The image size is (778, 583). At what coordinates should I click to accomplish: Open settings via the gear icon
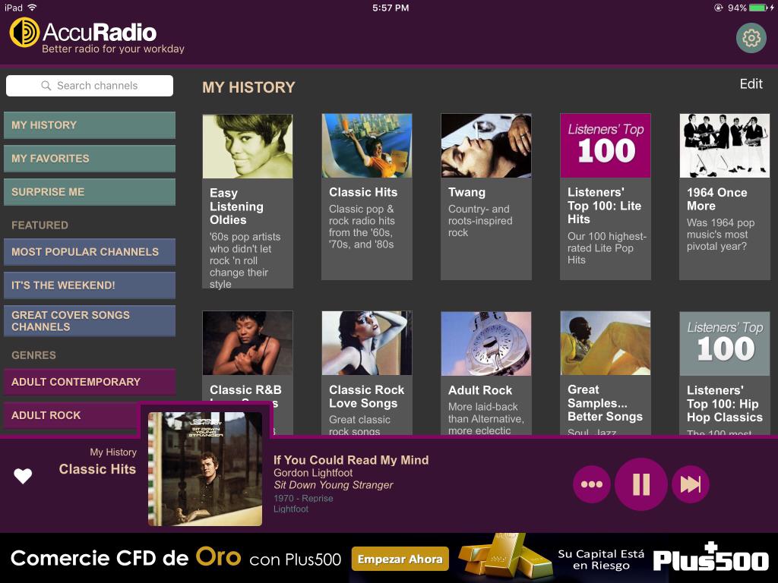pyautogui.click(x=751, y=38)
